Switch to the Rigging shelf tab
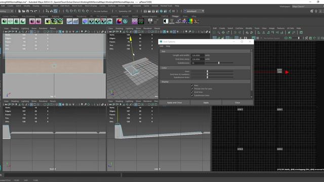 55,16
